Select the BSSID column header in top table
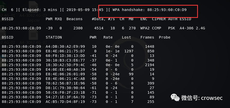Screen dimensions: 230x108 [7, 19]
